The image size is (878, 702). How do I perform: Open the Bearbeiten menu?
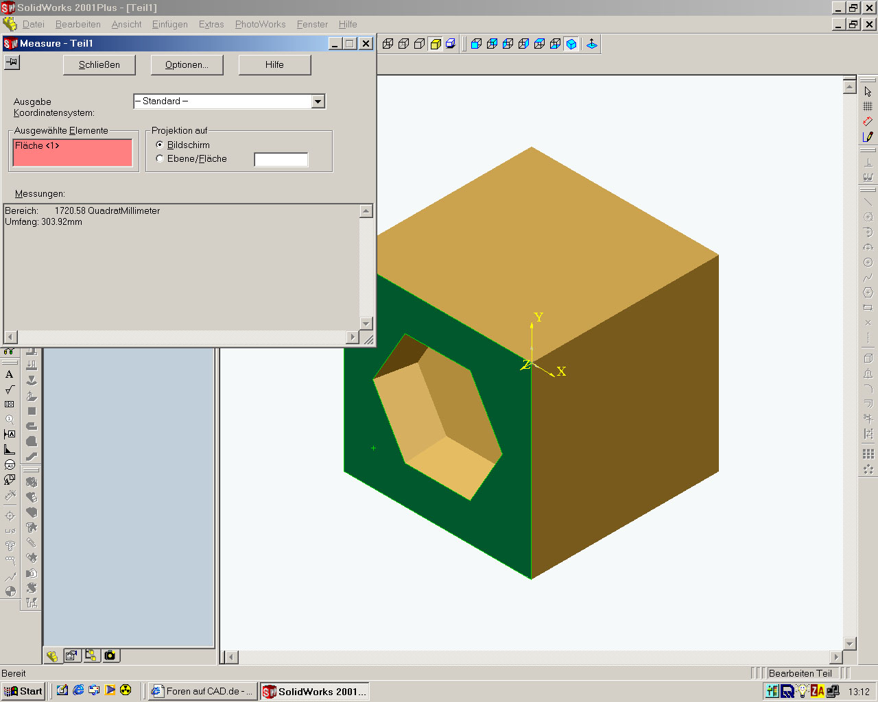78,24
